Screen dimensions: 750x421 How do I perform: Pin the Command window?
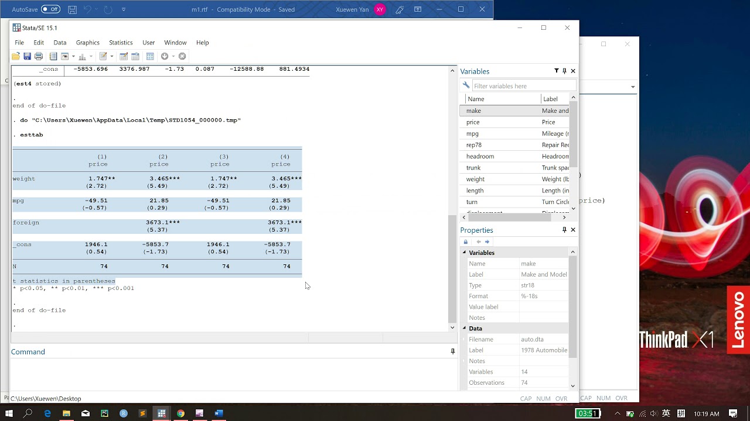click(x=452, y=351)
